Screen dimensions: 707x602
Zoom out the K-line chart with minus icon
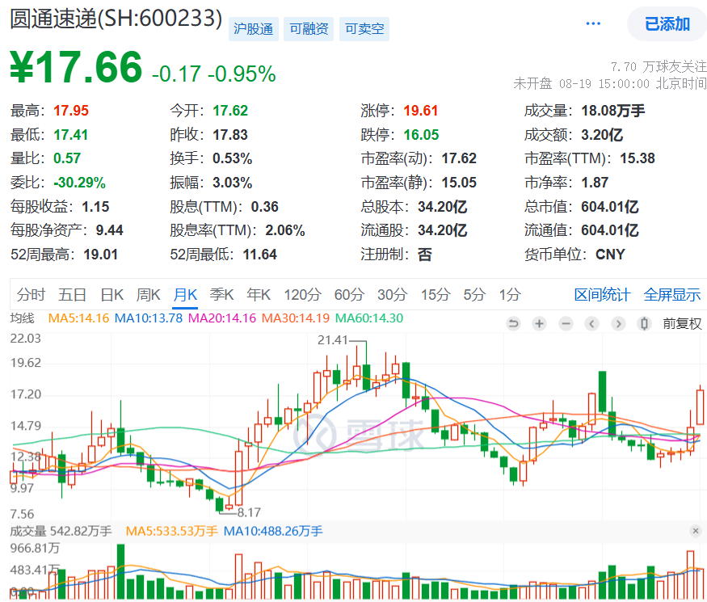[x=566, y=323]
